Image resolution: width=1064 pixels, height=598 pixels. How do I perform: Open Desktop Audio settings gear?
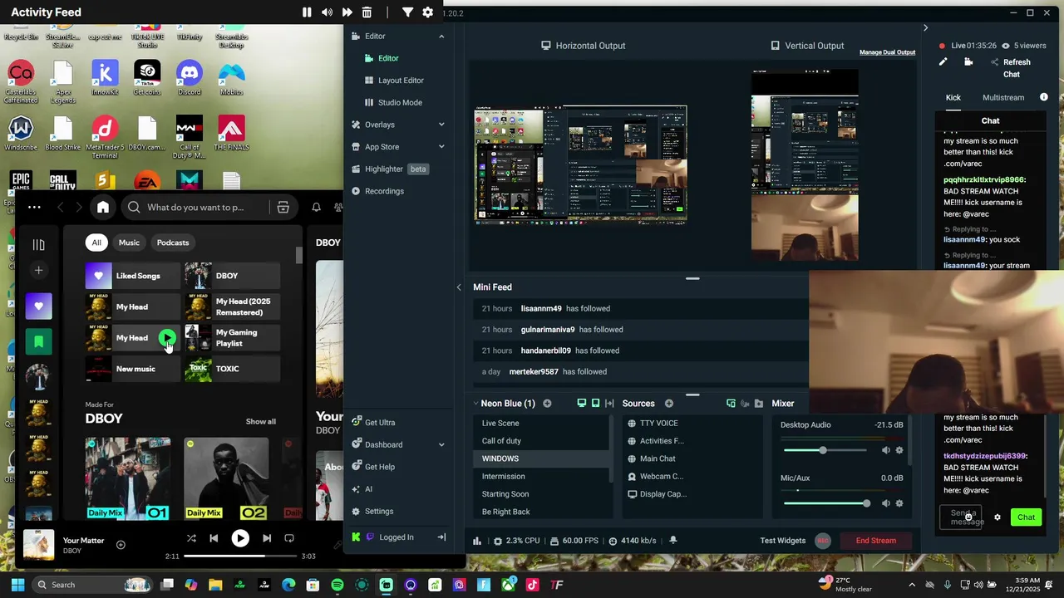(899, 450)
